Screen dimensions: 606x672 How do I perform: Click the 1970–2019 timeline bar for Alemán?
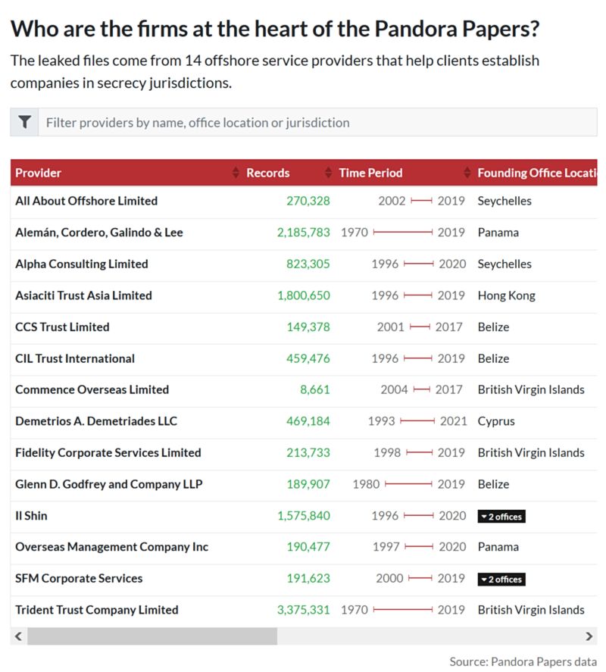[x=402, y=233]
